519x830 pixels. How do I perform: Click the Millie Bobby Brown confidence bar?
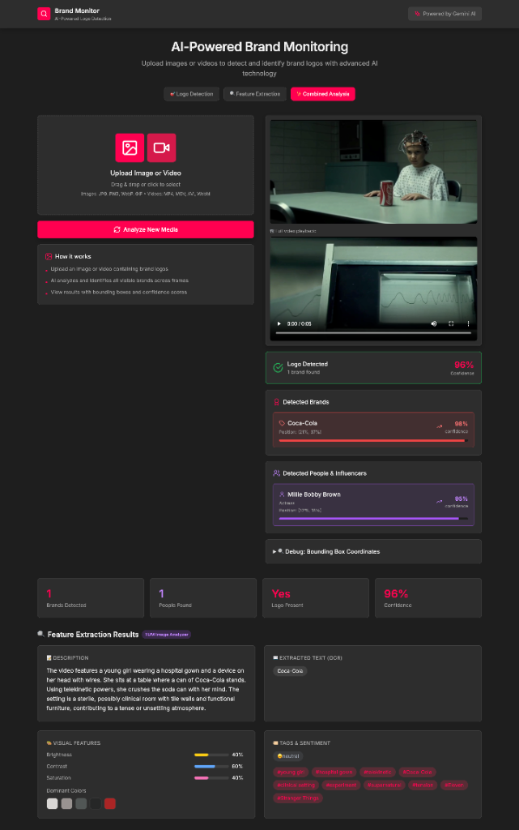(x=373, y=519)
